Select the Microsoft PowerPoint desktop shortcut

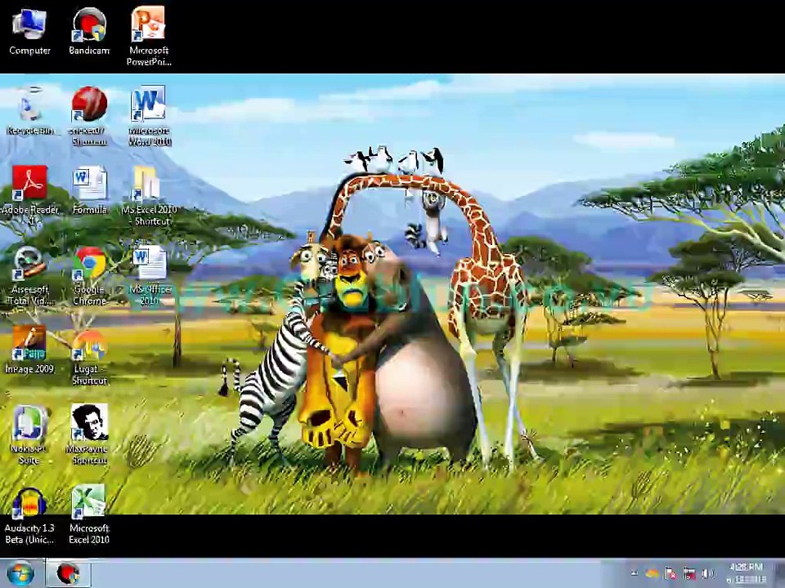click(x=149, y=36)
